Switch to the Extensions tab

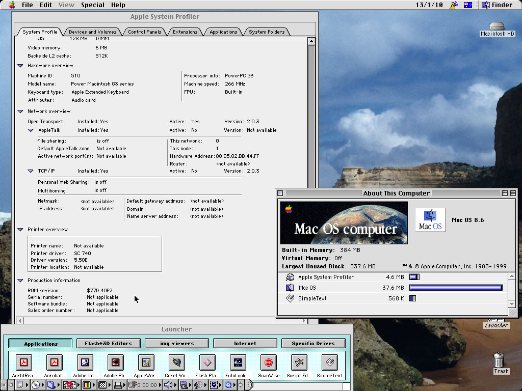point(185,32)
